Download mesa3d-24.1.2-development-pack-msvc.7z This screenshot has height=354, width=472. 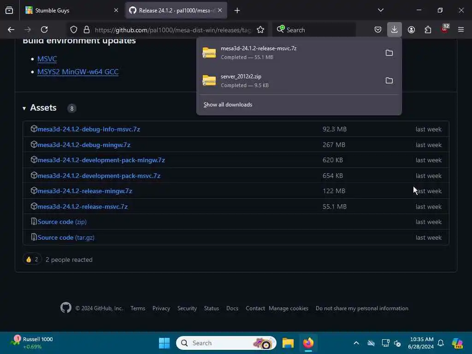click(99, 176)
